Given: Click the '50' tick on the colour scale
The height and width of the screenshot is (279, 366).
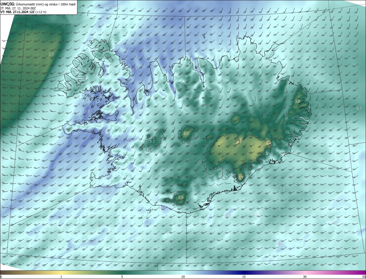Looking at the screenshot, I should click(x=364, y=277).
